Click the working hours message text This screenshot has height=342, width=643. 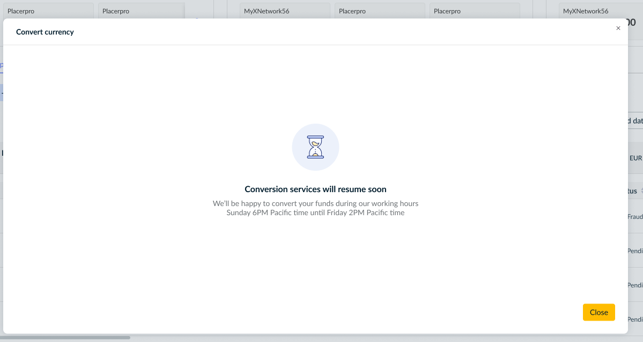click(315, 208)
